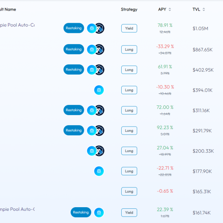
Task: Click the scale icon in the $200.33K row
Action: point(92,150)
